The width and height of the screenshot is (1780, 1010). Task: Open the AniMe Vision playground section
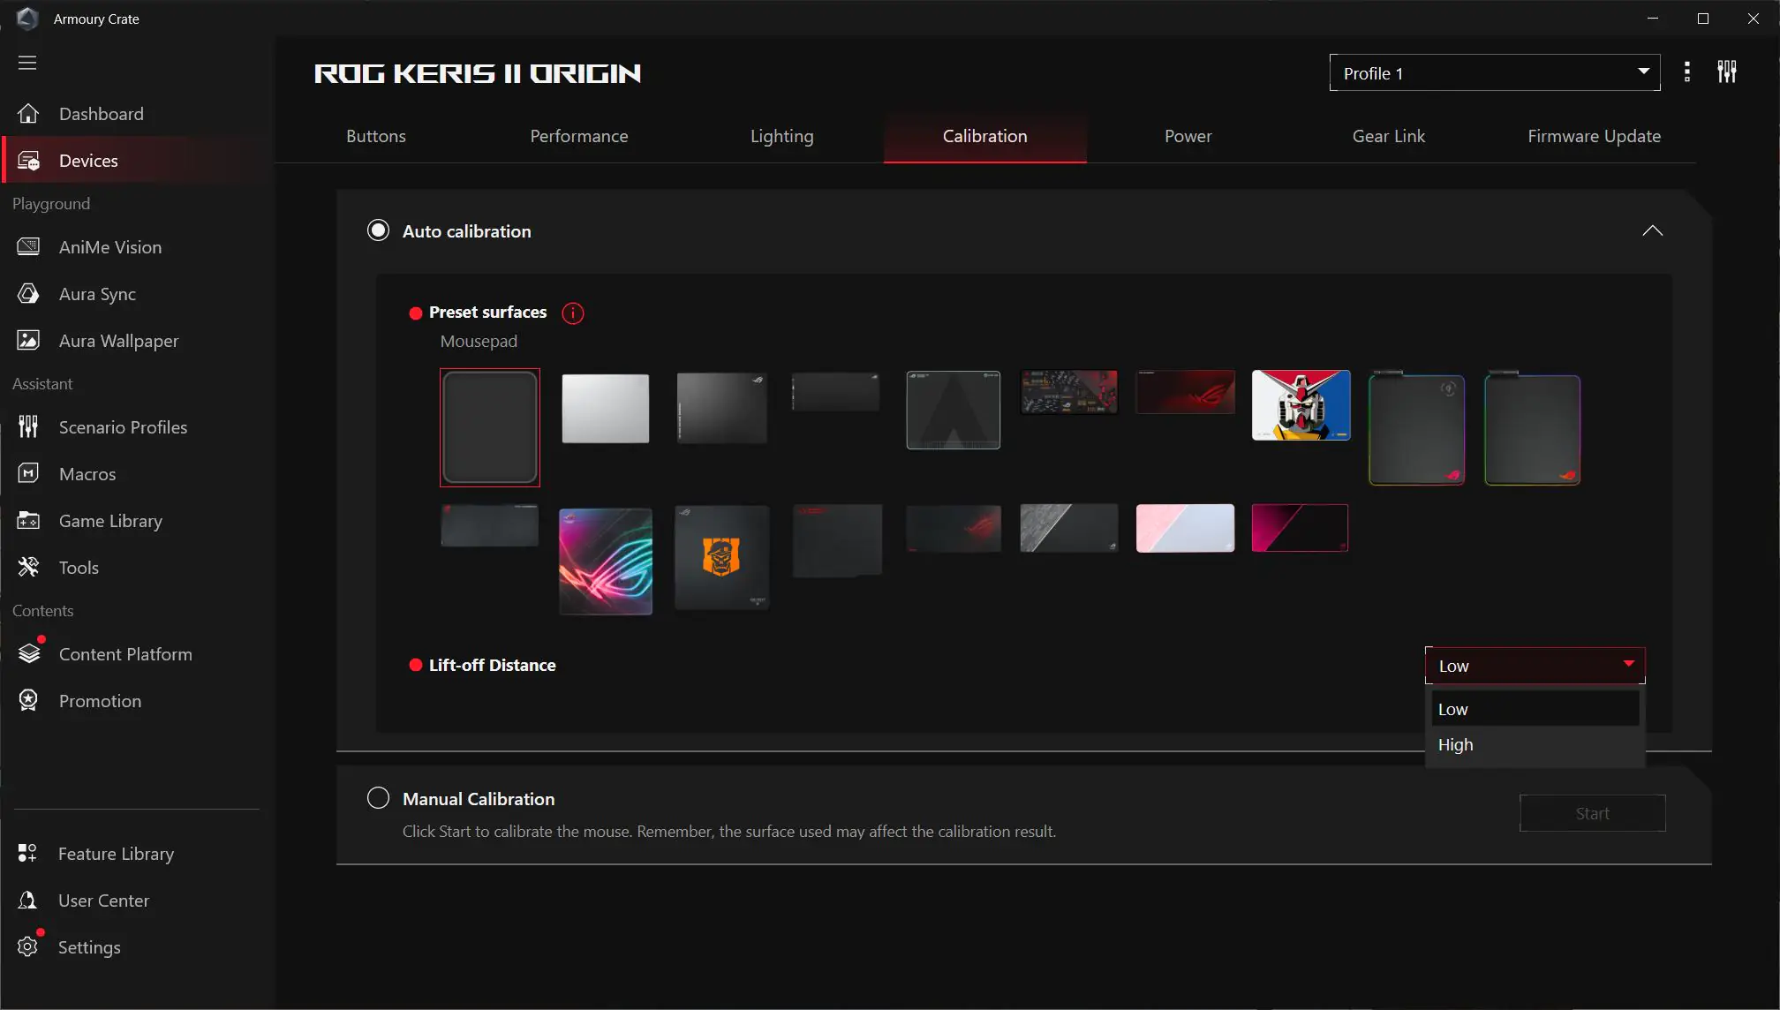click(109, 248)
